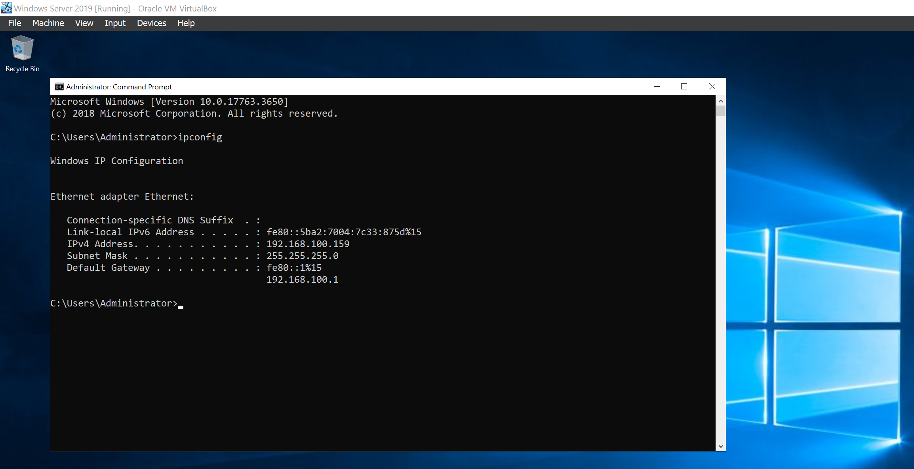Click the Command Prompt scrollbar thumb
Image resolution: width=914 pixels, height=469 pixels.
[721, 111]
